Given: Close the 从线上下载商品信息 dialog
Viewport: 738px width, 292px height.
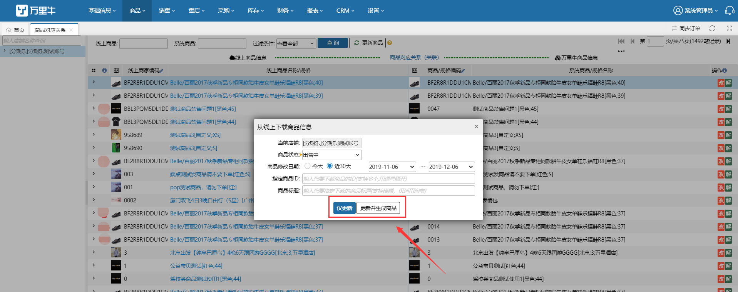Looking at the screenshot, I should click(476, 127).
